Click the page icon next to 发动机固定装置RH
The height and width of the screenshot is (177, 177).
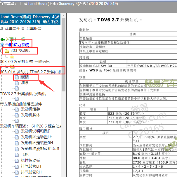[17, 143]
